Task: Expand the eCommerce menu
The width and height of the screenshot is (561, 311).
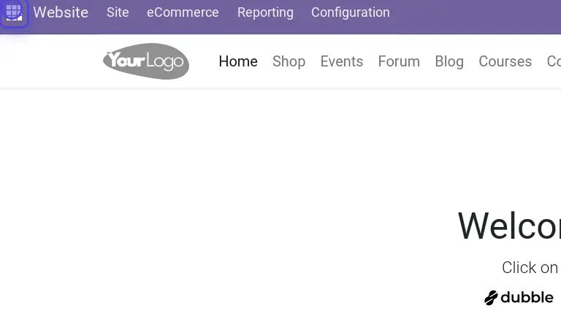Action: (x=183, y=12)
